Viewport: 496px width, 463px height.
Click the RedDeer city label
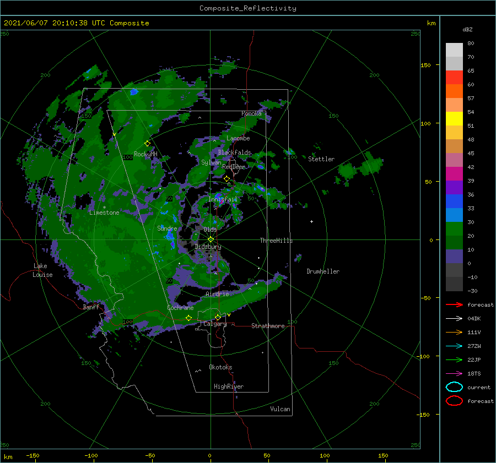click(x=234, y=167)
